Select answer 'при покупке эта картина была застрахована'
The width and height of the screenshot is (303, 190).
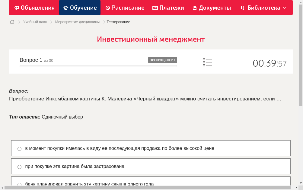(19, 166)
